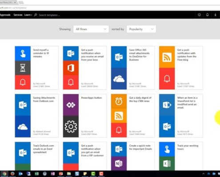
Task: Click the Search templates input field
Action: [49, 15]
